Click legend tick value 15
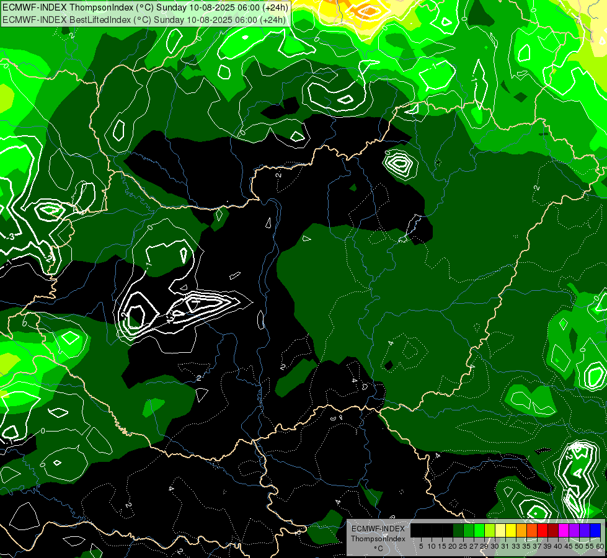Image resolution: width=607 pixels, height=558 pixels. 442,546
